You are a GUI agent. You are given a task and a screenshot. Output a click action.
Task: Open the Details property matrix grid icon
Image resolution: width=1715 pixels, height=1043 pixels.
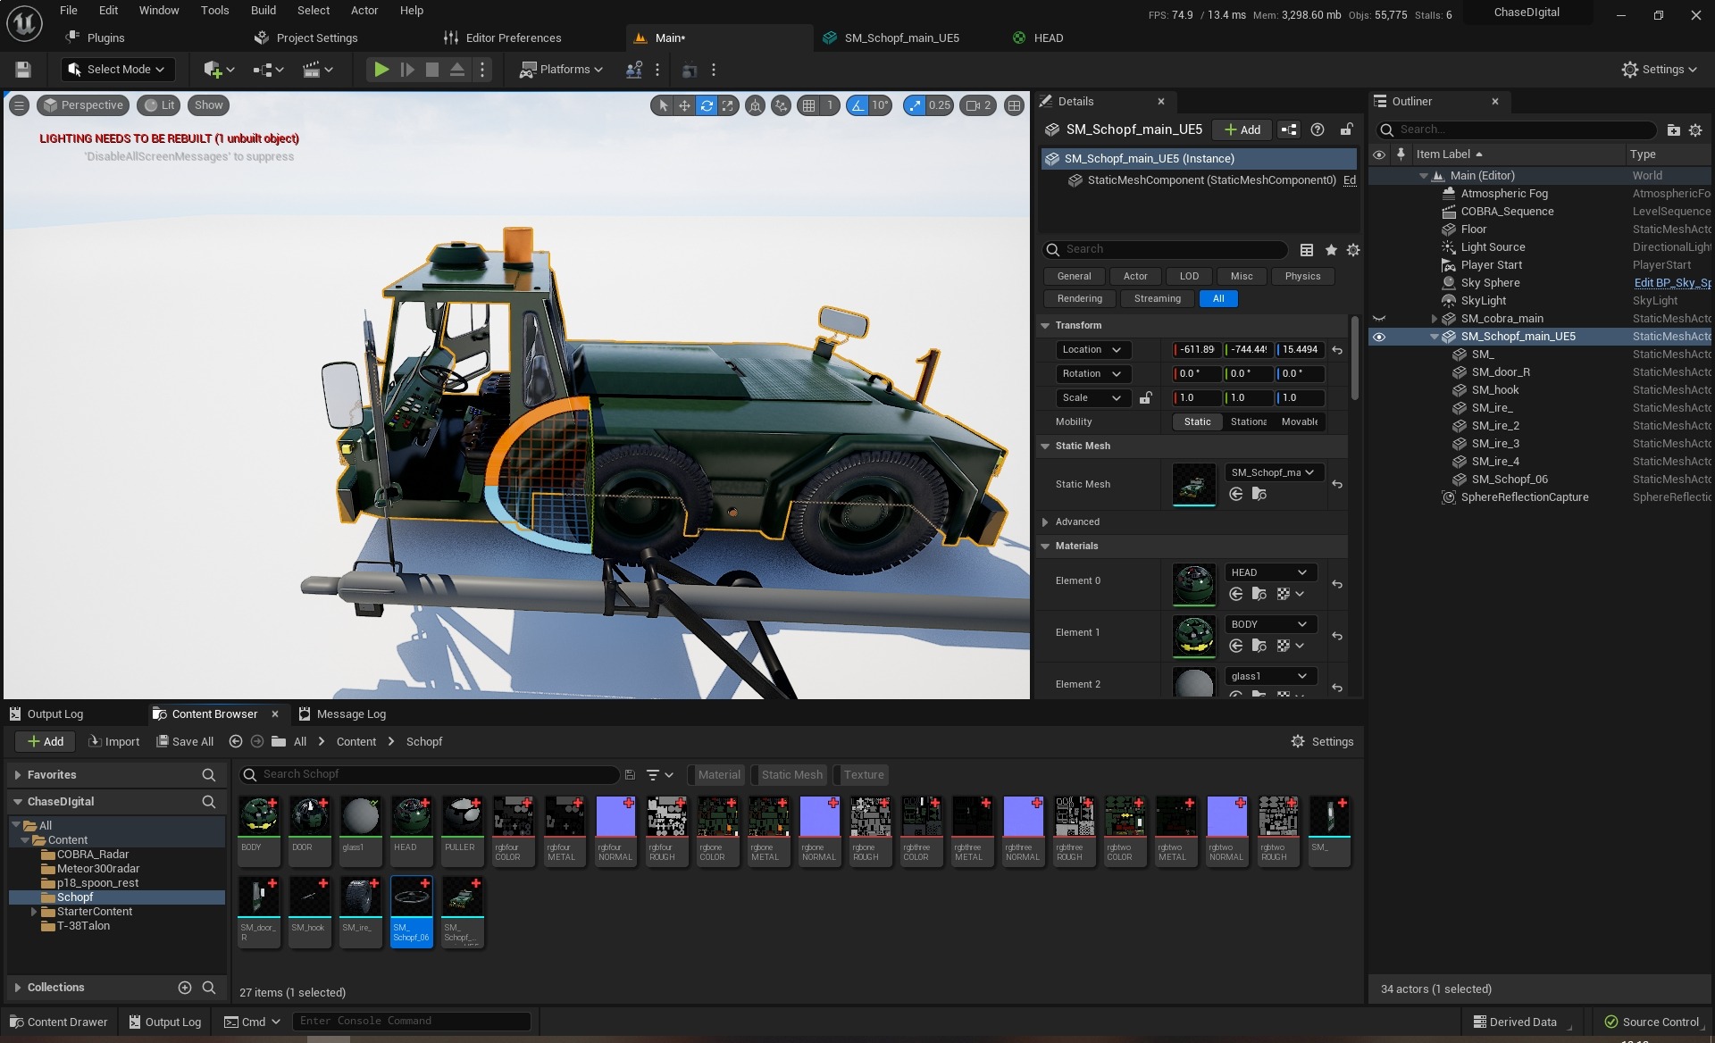1307,250
